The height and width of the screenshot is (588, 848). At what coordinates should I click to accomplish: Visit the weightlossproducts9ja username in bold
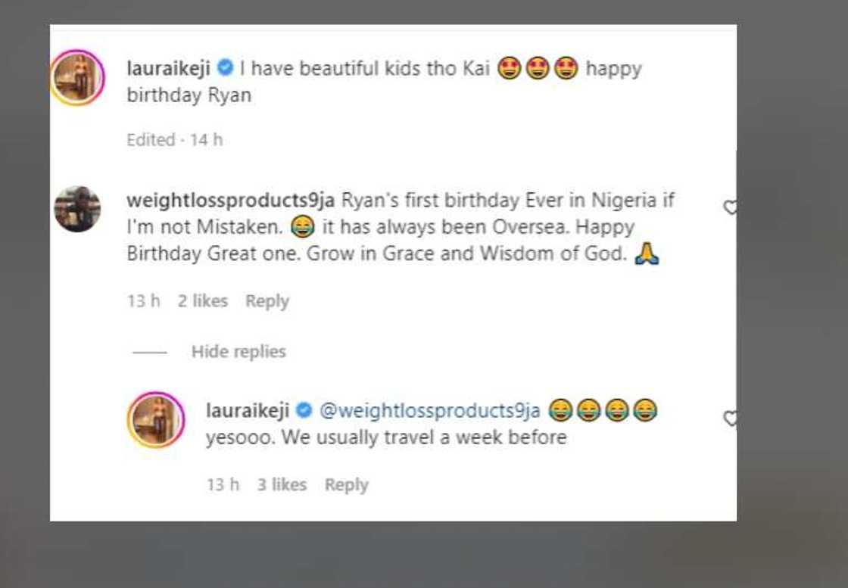click(x=230, y=201)
